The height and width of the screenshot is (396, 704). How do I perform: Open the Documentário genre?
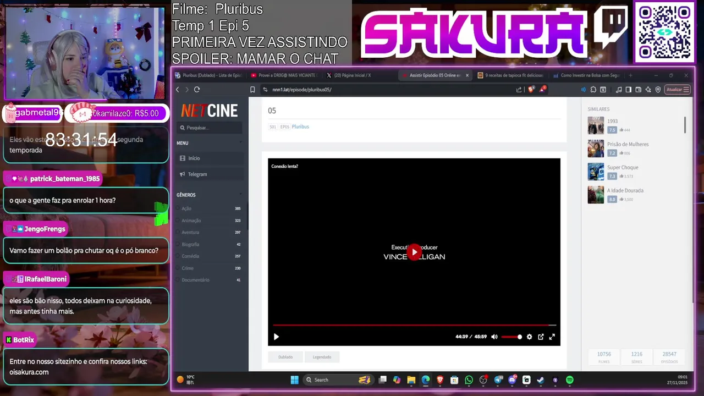(195, 280)
